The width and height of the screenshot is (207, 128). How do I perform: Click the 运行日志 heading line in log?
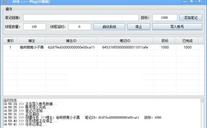(12, 100)
